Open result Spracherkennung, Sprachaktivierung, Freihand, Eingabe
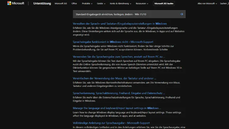229x129 pixels. pyautogui.click(x=119, y=93)
